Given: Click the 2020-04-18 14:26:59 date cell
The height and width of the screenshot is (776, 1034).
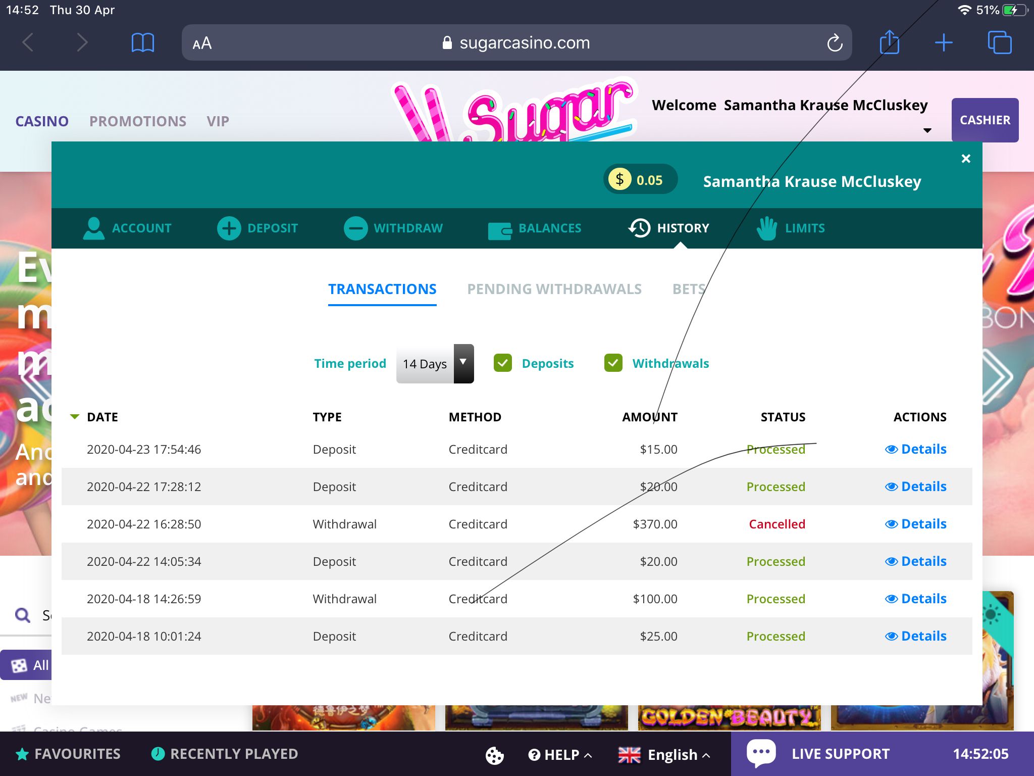Looking at the screenshot, I should (x=144, y=599).
